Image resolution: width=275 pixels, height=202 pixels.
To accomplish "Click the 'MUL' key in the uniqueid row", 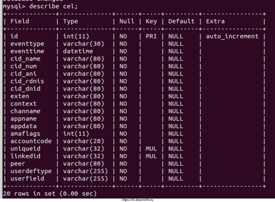I will pyautogui.click(x=151, y=149).
